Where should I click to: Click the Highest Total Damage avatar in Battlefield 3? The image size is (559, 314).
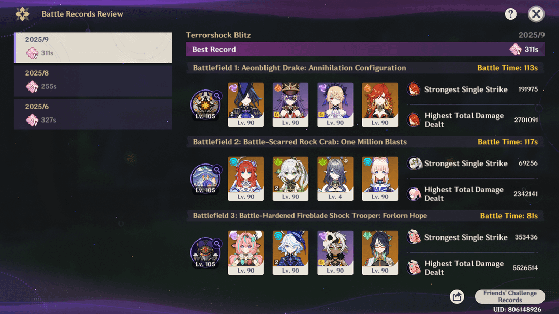(x=414, y=267)
